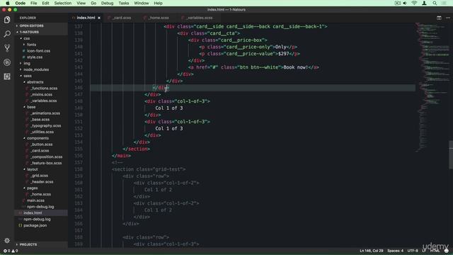Change end of line via LF status

[424, 251]
